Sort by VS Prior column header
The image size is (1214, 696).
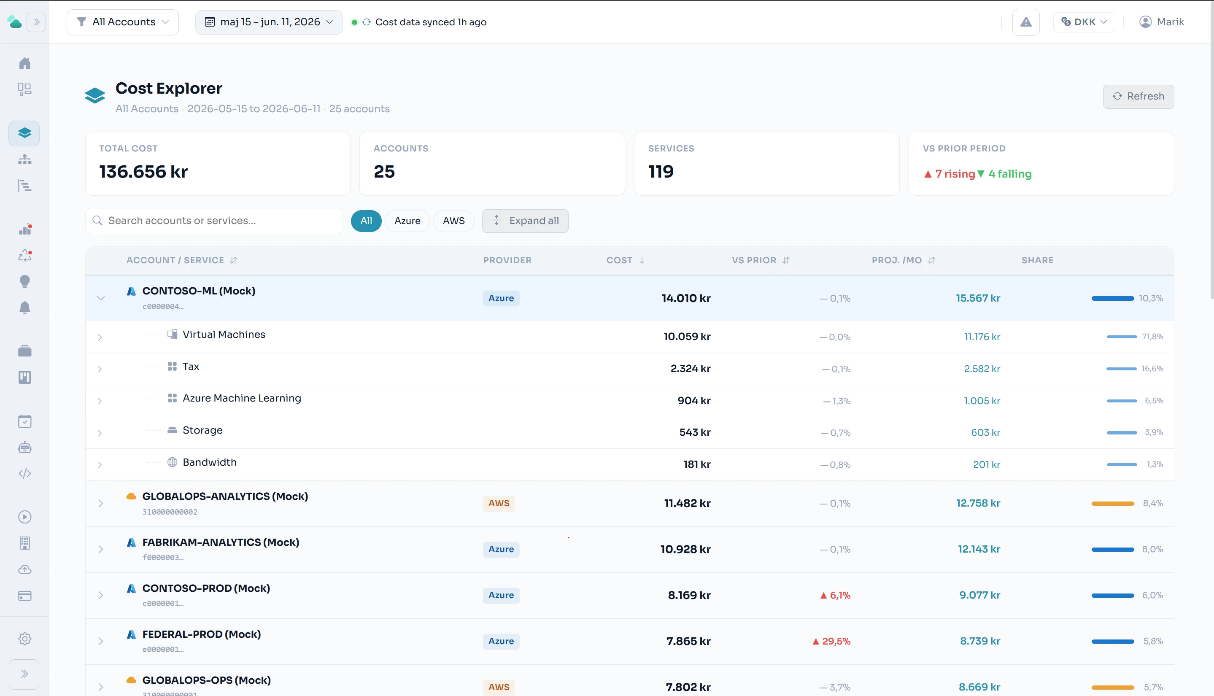pos(761,260)
